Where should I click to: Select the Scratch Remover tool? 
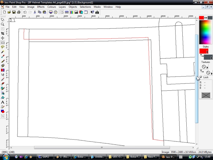click(x=3, y=79)
